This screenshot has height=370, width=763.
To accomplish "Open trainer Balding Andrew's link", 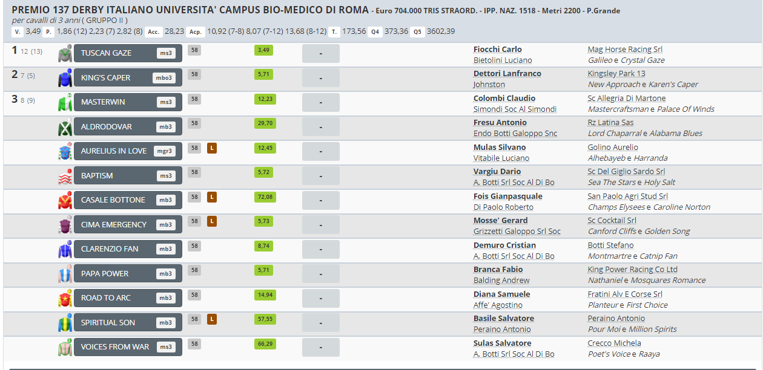I will (501, 281).
